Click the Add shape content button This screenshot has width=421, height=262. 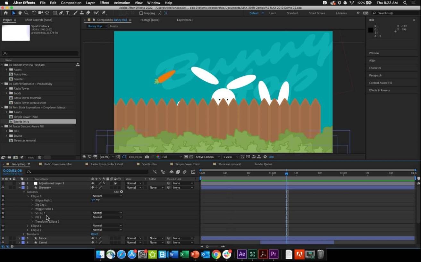tap(122, 192)
